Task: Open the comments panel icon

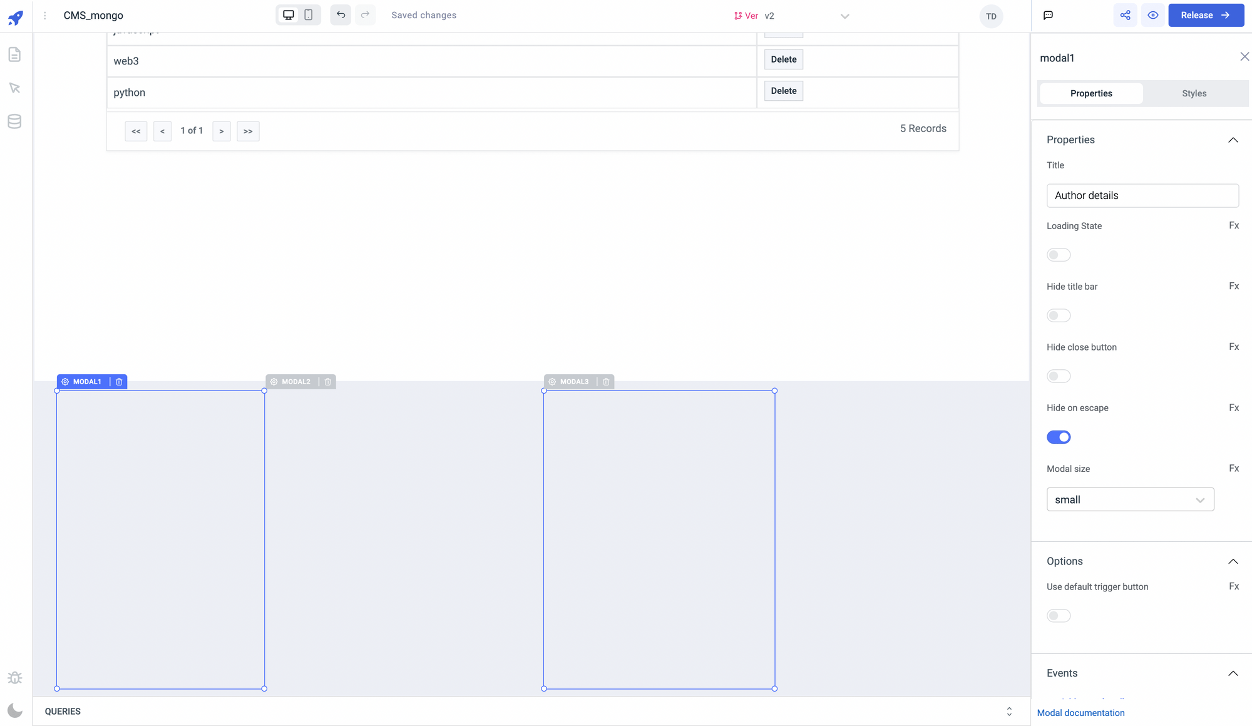Action: point(1048,16)
